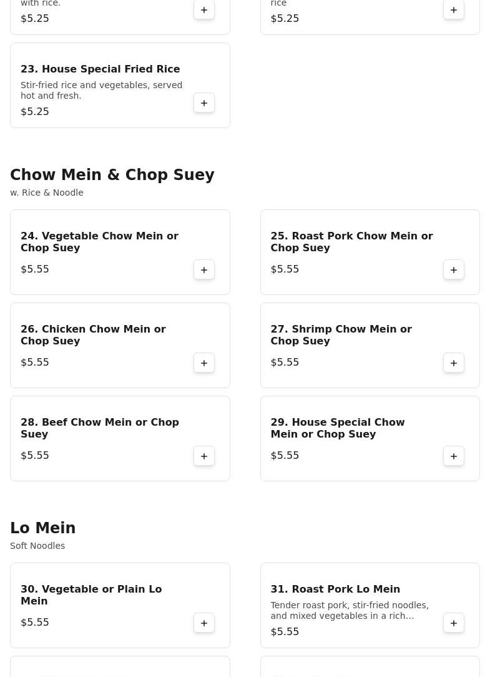490x677 pixels.
Task: Add Roast Pork Lo Mein to cart
Action: coord(454,623)
